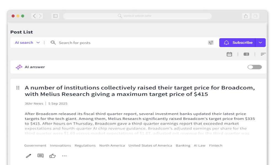The width and height of the screenshot is (276, 165).
Task: Grab the drag handle beside post title
Action: click(18, 88)
